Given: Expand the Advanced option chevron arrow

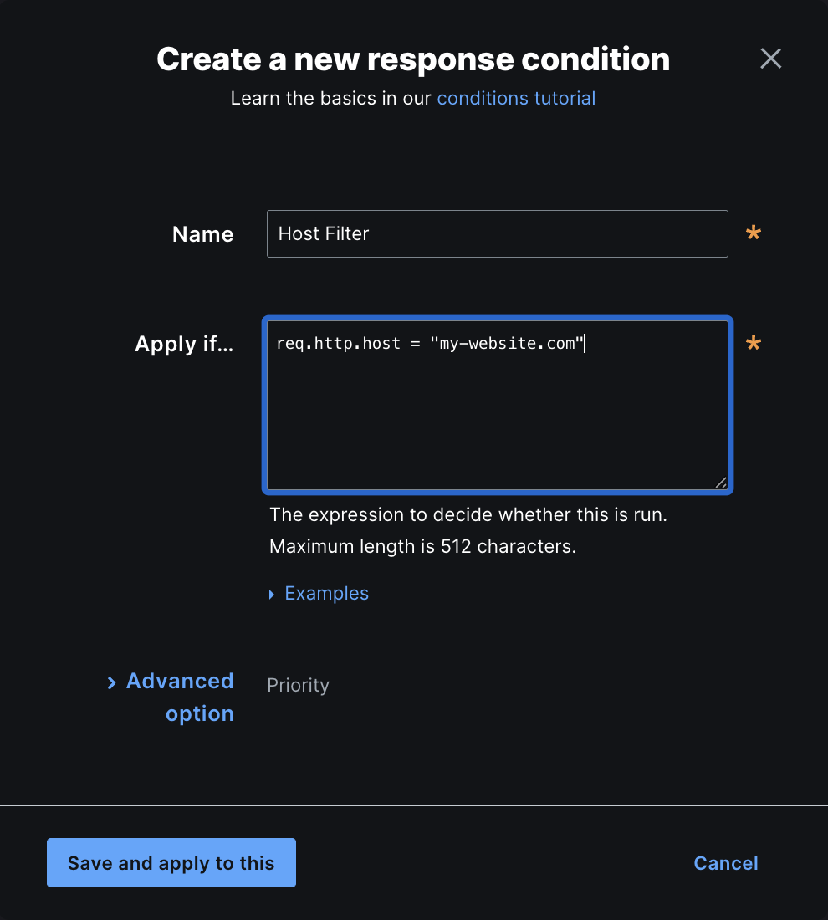Looking at the screenshot, I should (111, 683).
